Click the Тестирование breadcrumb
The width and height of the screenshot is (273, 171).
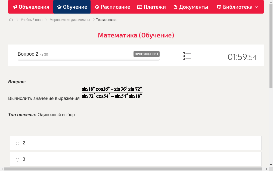(x=106, y=20)
